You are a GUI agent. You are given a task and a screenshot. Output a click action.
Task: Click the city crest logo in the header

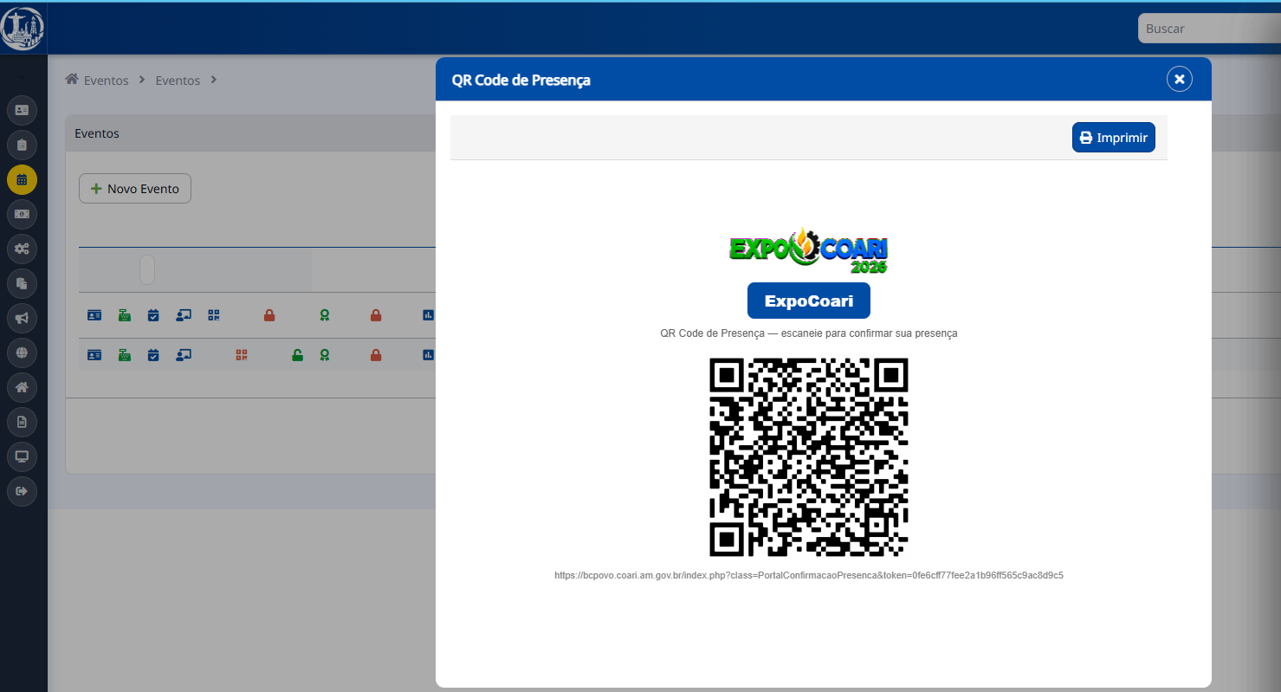point(23,29)
